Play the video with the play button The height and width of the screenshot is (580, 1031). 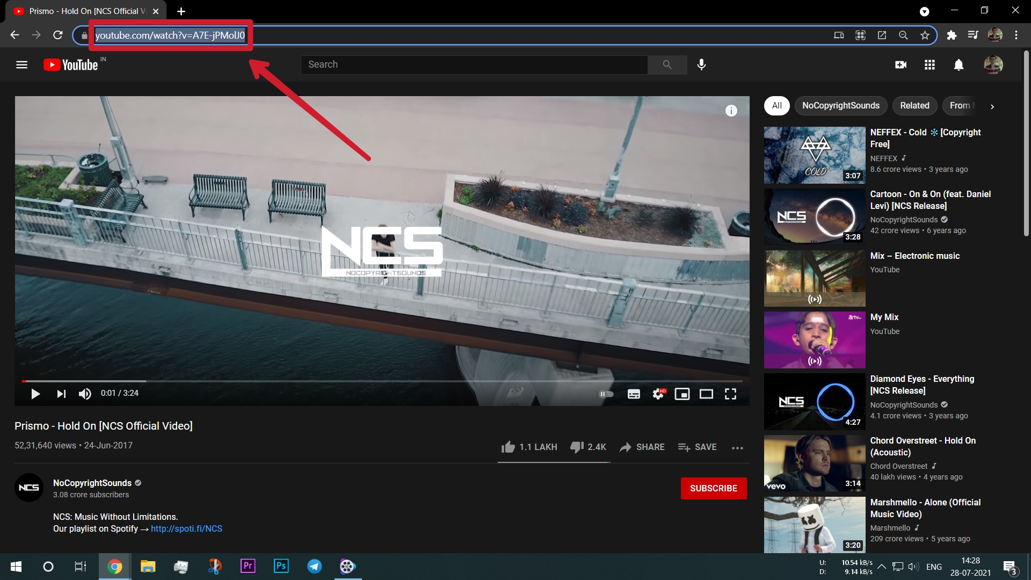click(35, 394)
